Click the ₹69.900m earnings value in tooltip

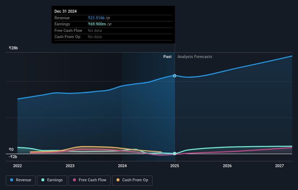click(97, 24)
